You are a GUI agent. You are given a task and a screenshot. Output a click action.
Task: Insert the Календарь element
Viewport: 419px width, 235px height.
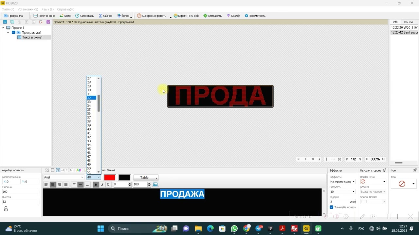point(84,16)
